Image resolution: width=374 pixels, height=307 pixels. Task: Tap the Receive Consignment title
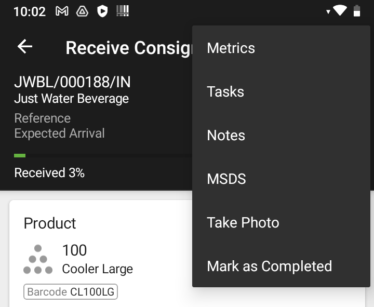pyautogui.click(x=129, y=48)
